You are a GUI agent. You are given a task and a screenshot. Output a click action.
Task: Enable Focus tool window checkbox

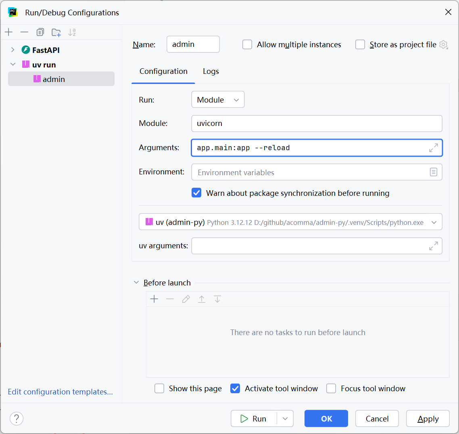(x=331, y=388)
